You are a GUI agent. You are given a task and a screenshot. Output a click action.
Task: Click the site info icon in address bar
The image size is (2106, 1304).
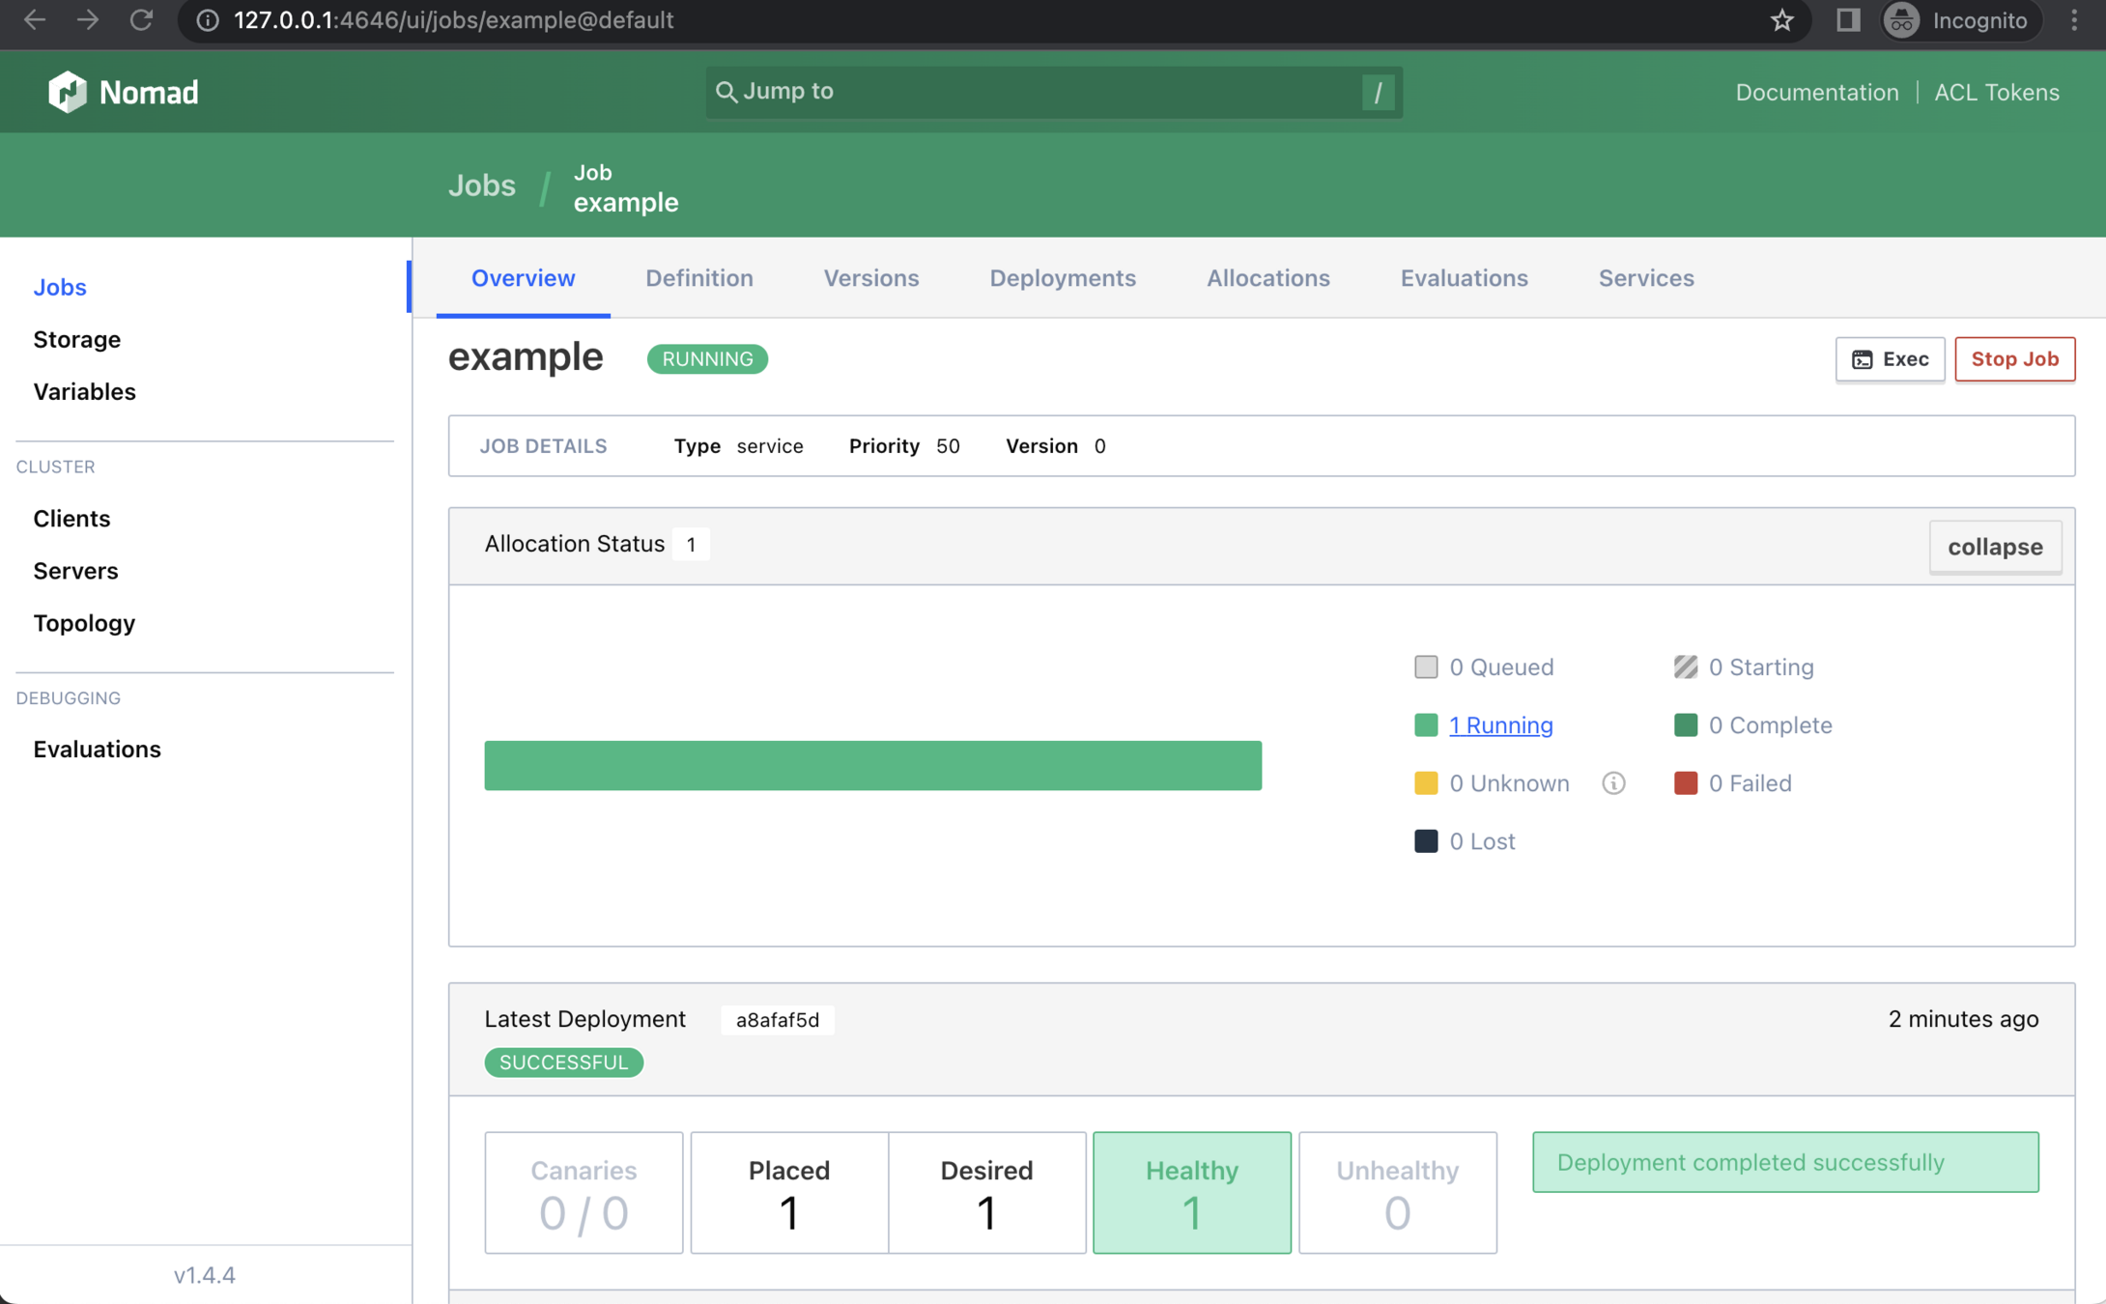point(207,20)
